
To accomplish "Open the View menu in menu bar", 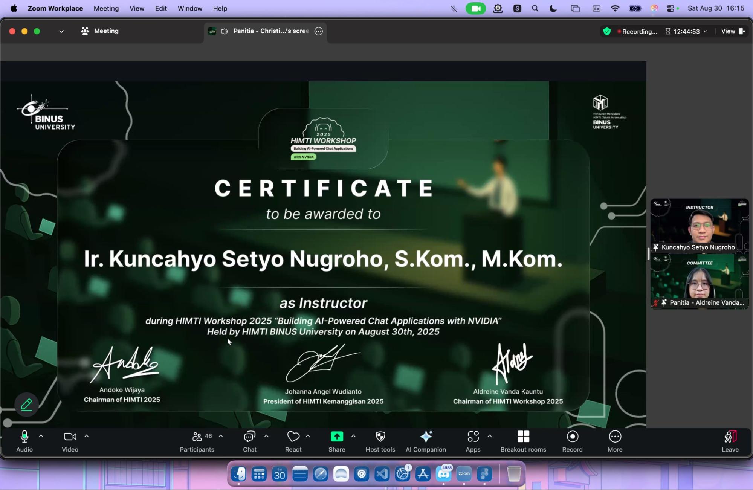I will (x=137, y=8).
